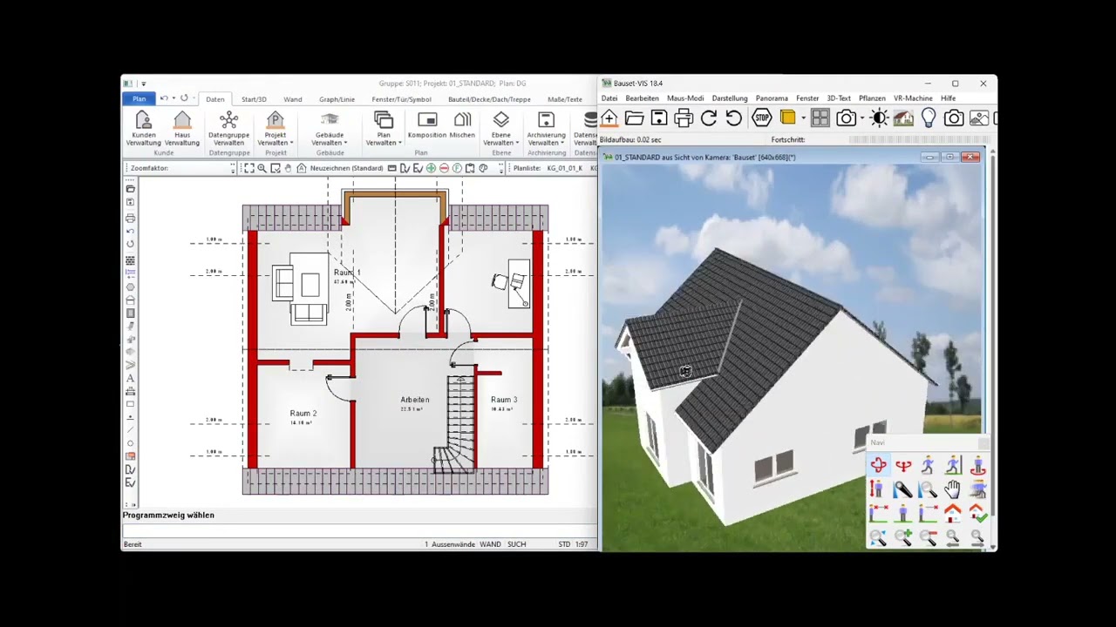Expand the Ebene Verwalten dropdown
This screenshot has width=1116, height=627.
(x=501, y=128)
